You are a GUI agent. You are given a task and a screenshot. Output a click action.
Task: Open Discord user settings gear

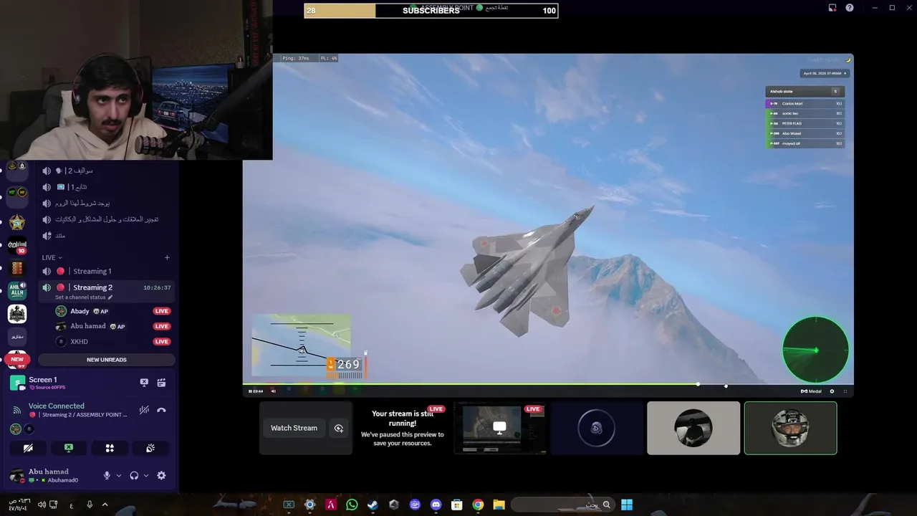tap(161, 475)
